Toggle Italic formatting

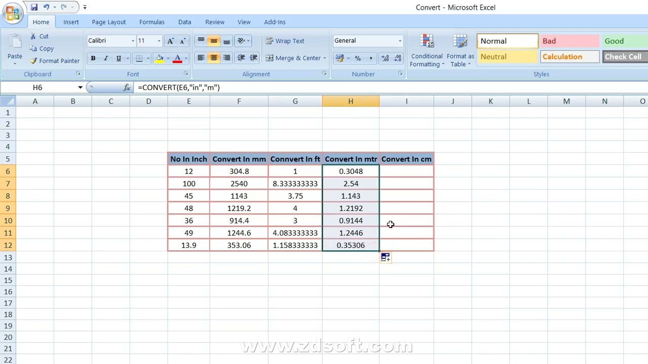[106, 58]
